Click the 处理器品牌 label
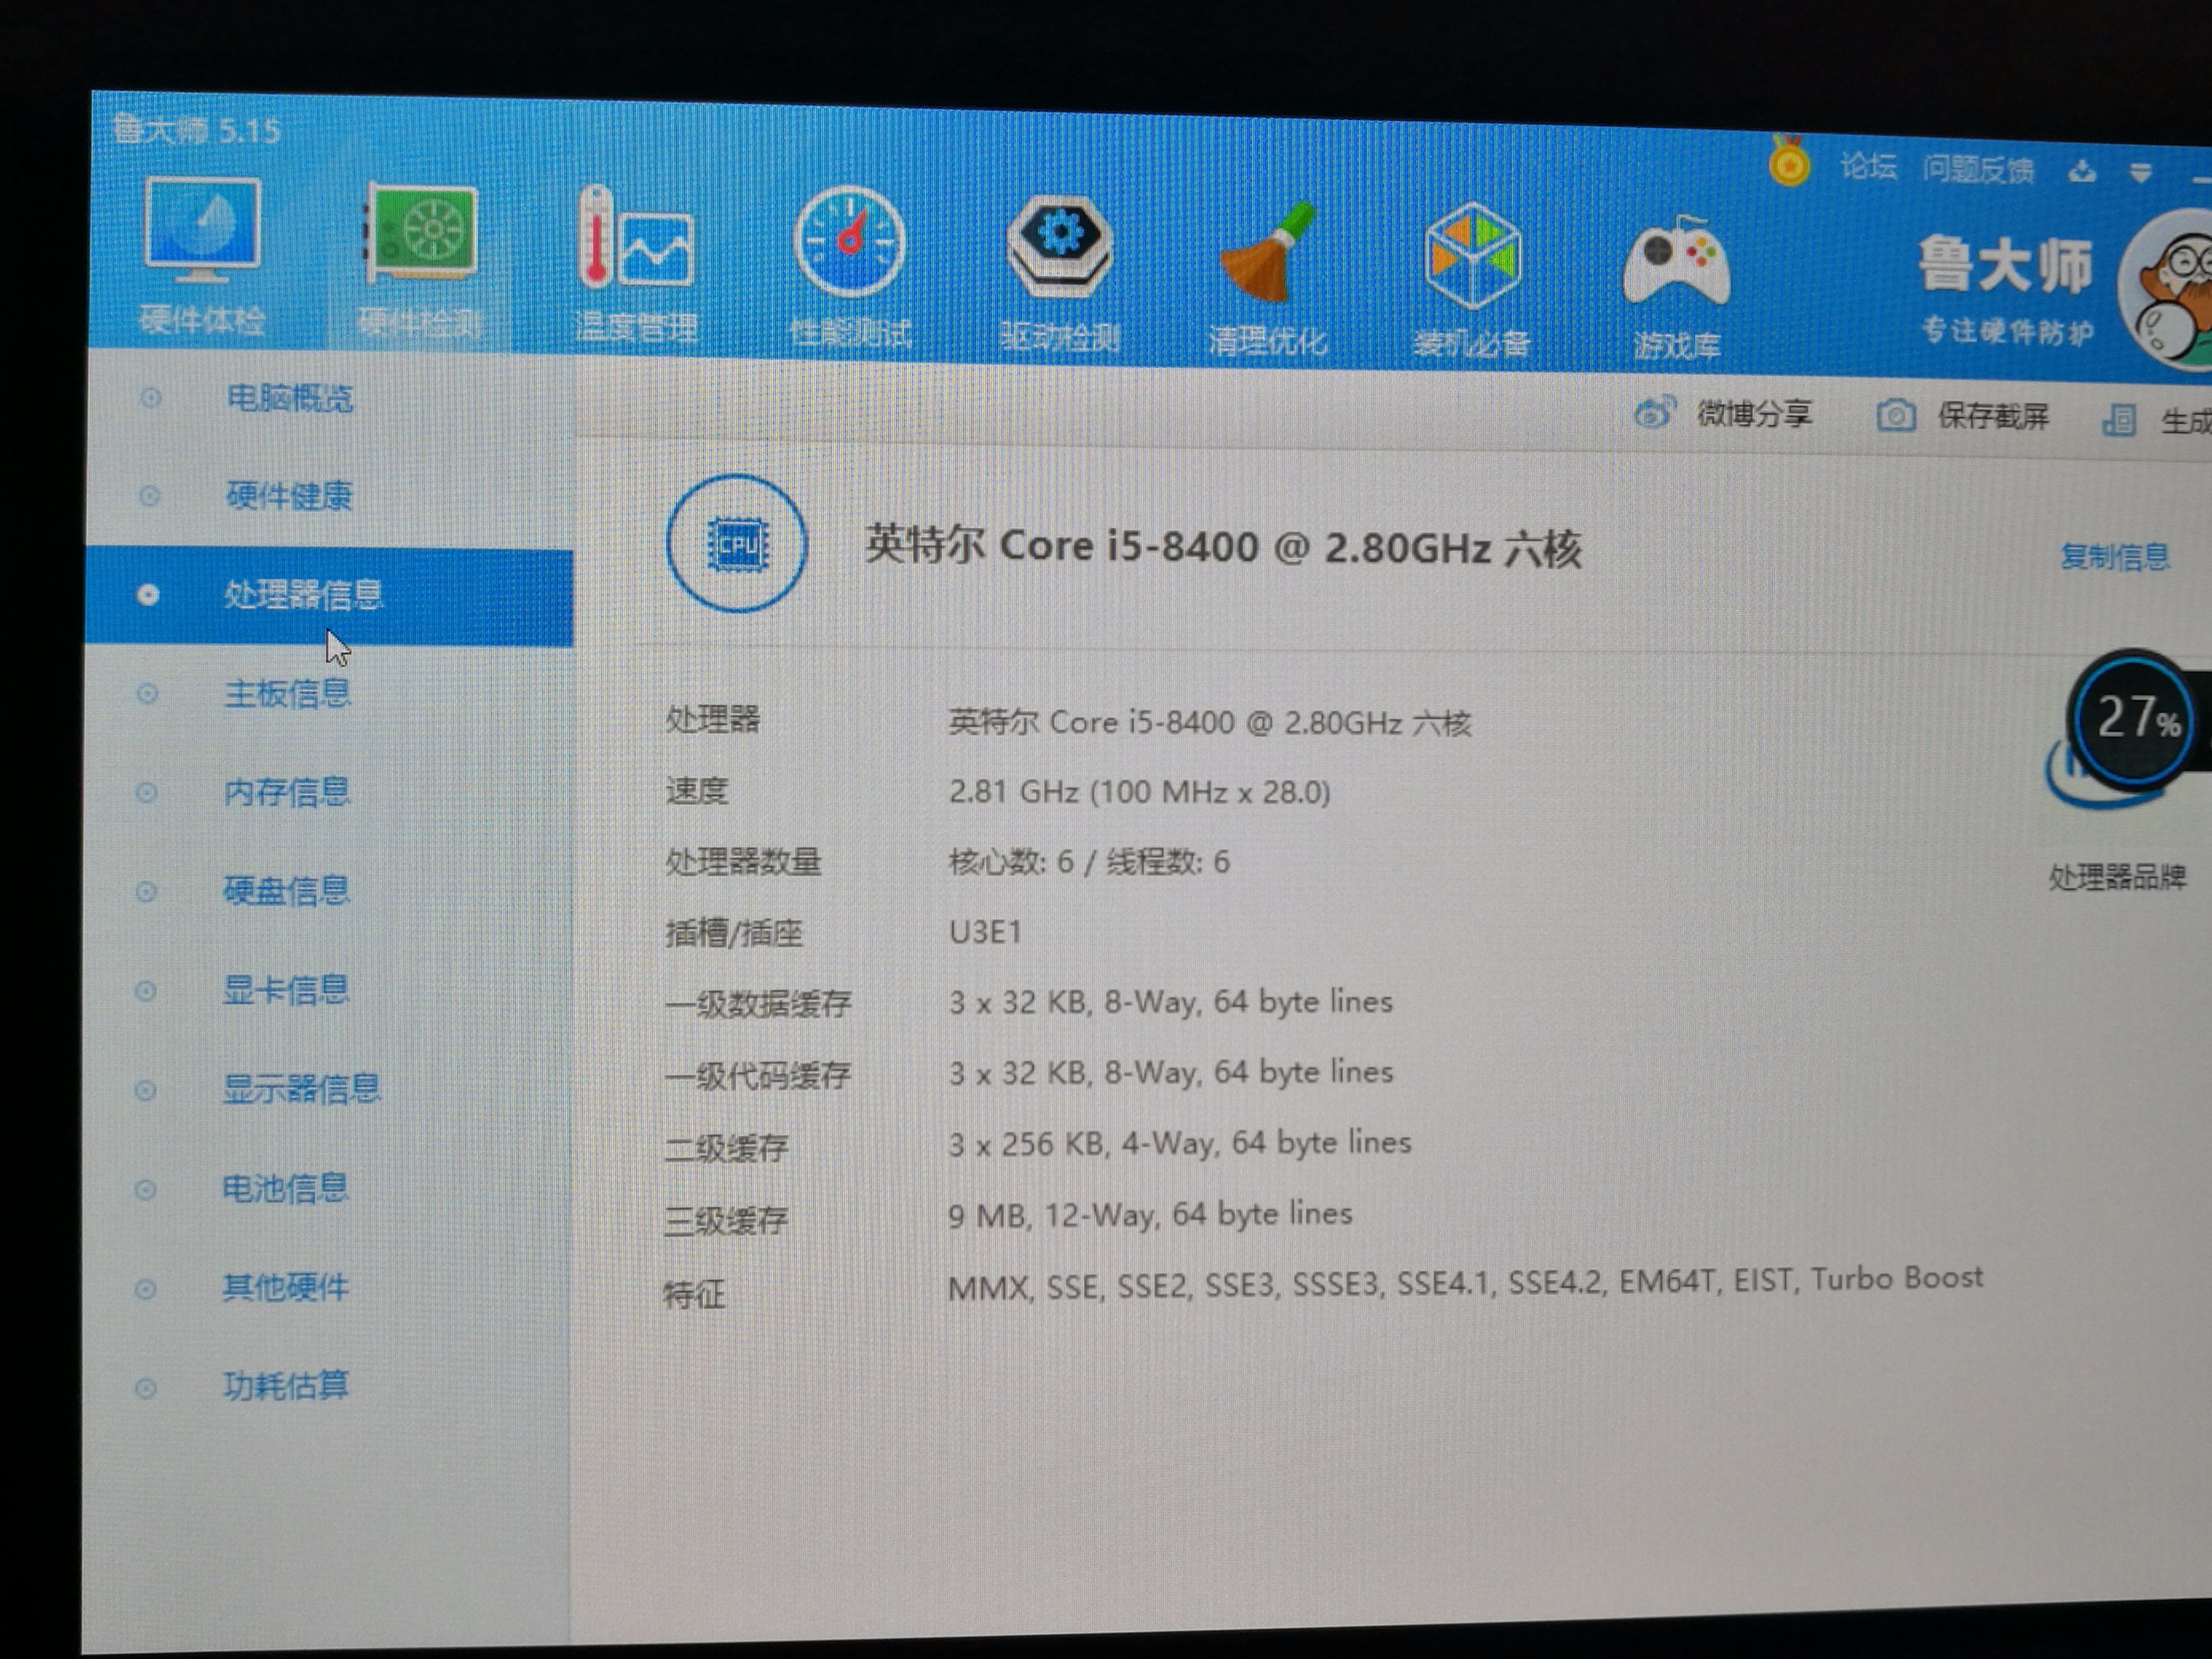Screen dimensions: 2212x1659 [x=2117, y=877]
